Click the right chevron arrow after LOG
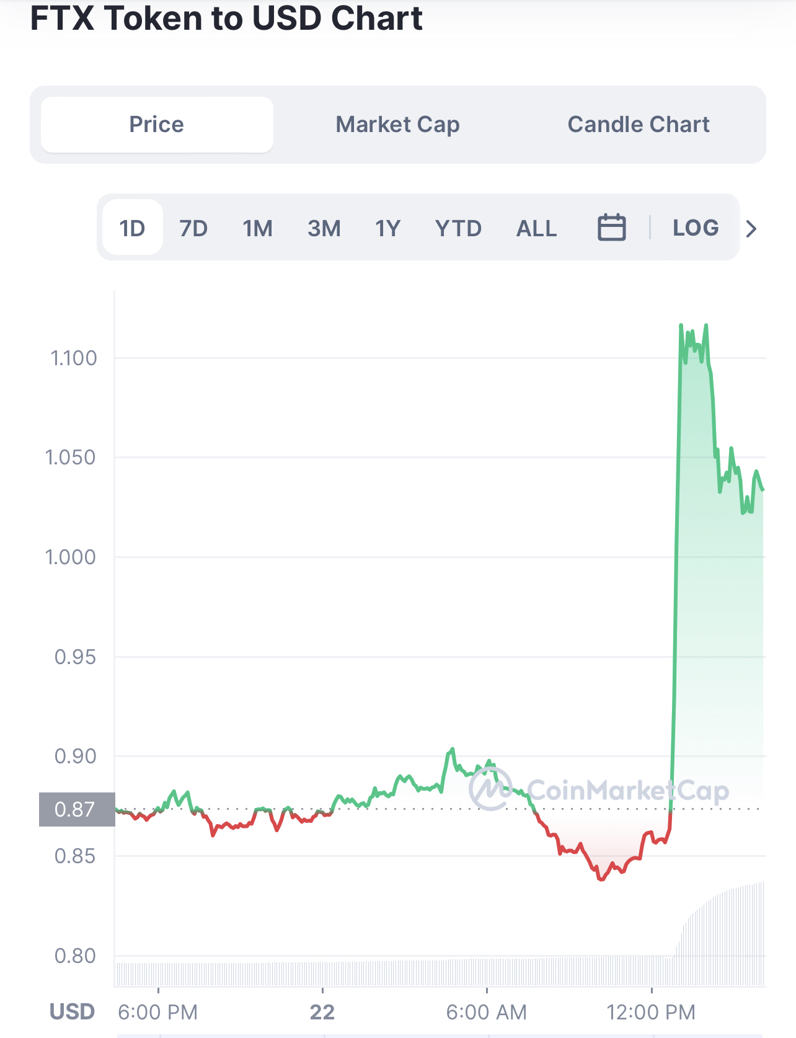The width and height of the screenshot is (796, 1038). (x=751, y=229)
